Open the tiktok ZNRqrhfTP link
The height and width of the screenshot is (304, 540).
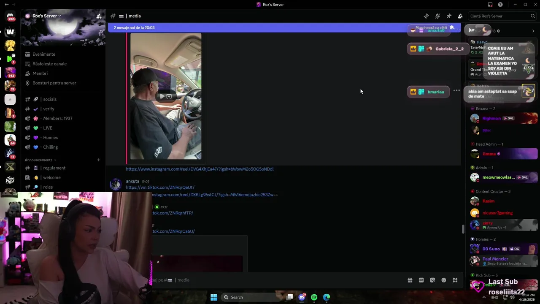(173, 213)
